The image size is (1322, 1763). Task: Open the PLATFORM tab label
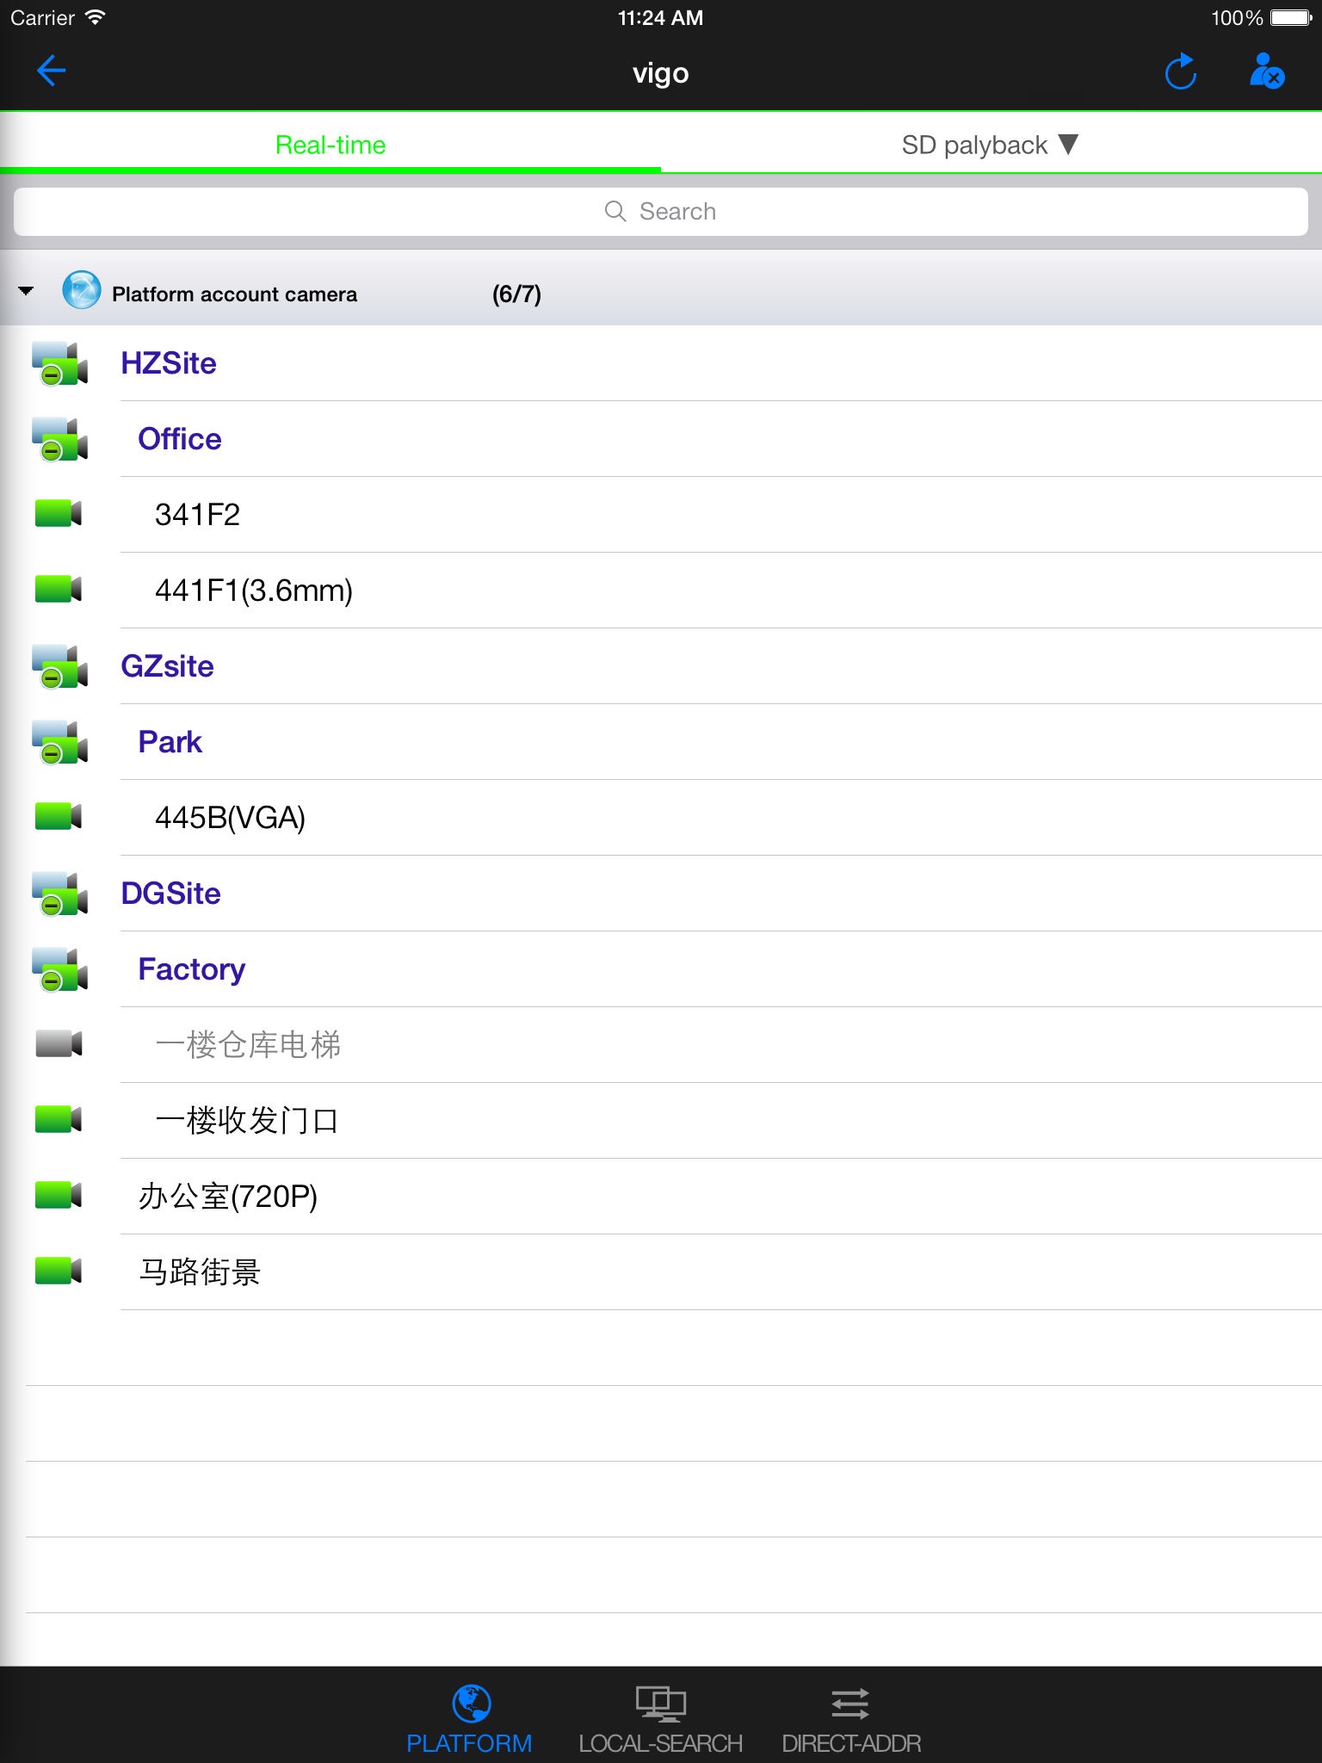click(x=469, y=1743)
